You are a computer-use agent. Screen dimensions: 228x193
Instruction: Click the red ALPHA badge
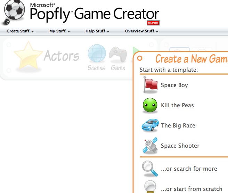[153, 23]
